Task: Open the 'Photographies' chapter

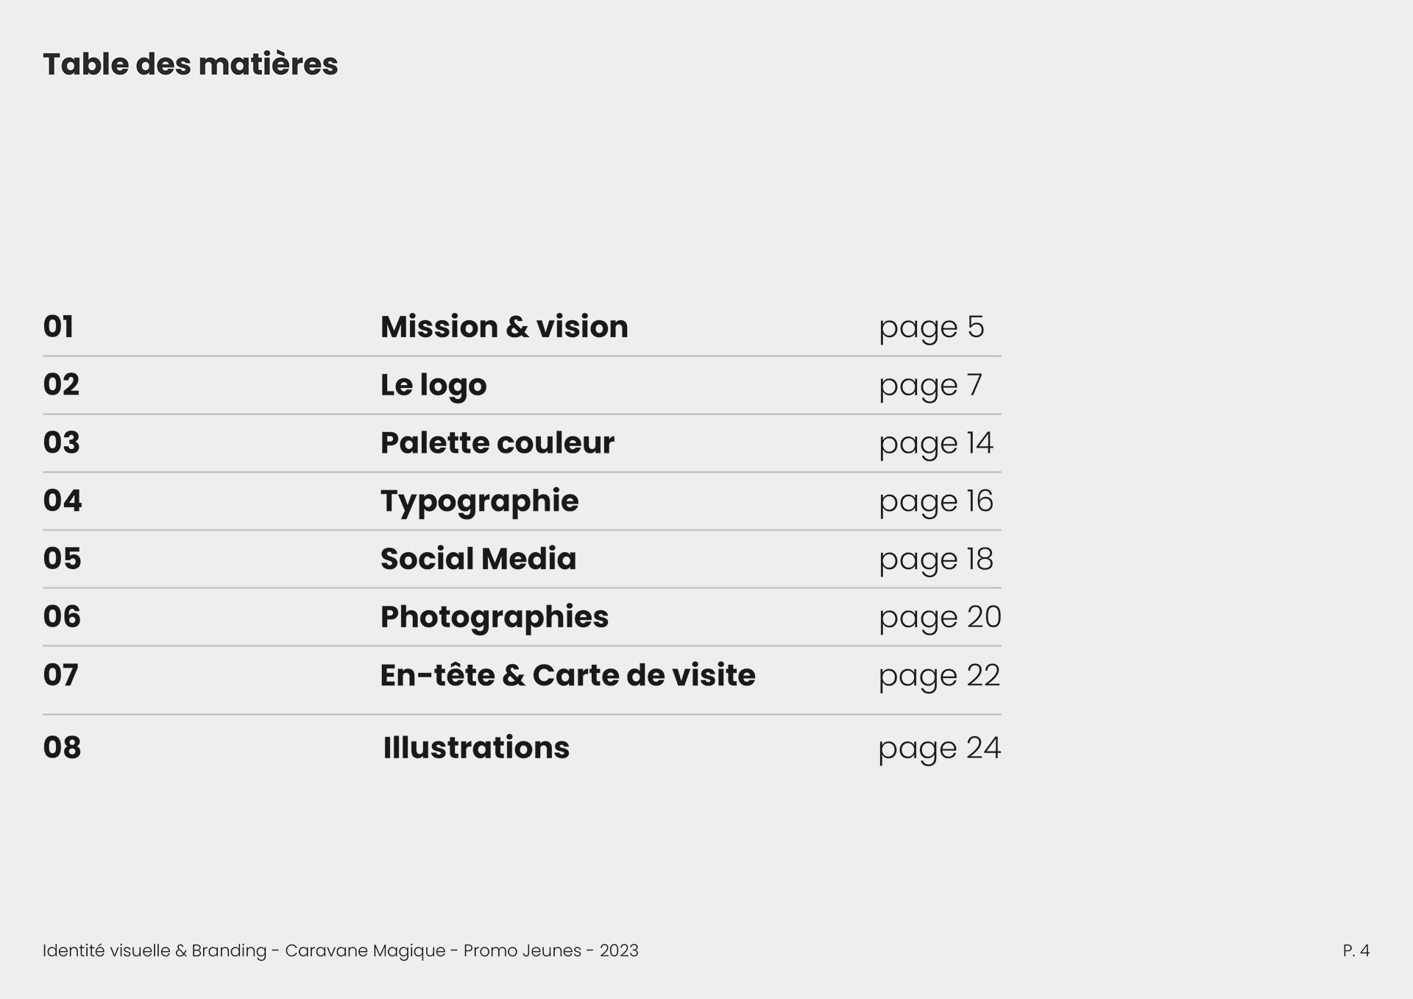Action: [x=494, y=617]
